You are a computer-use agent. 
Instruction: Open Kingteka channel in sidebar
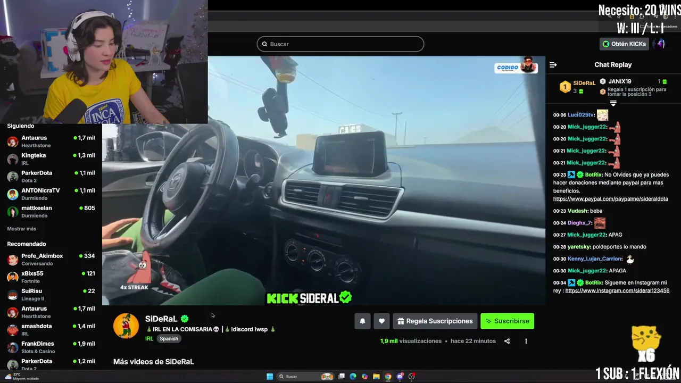coord(51,159)
